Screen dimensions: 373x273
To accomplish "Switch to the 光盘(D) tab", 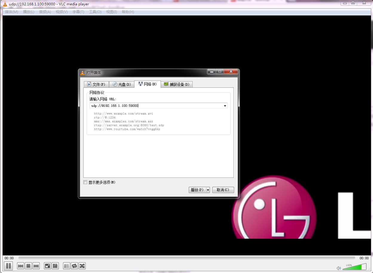I will point(122,84).
